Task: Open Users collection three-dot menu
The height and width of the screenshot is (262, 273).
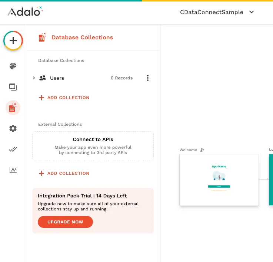Action: (148, 78)
